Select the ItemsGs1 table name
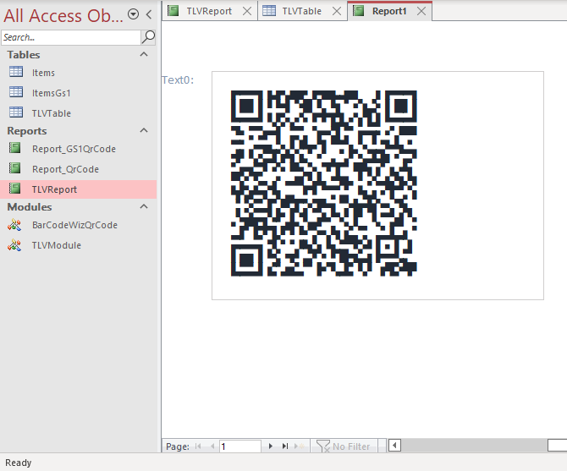This screenshot has width=567, height=471. 52,93
